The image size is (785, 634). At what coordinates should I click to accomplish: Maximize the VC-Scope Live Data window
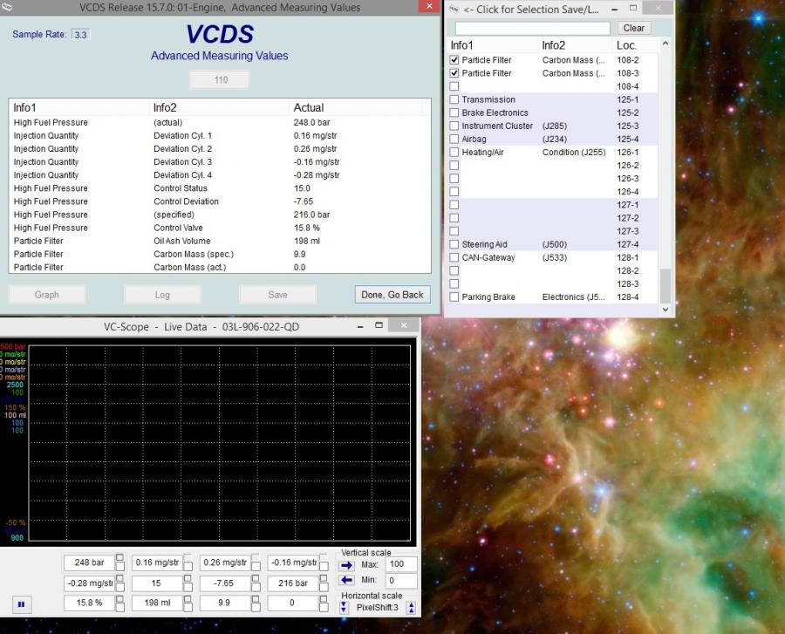379,327
